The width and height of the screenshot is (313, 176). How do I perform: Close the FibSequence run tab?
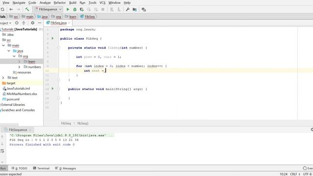[x=30, y=130]
